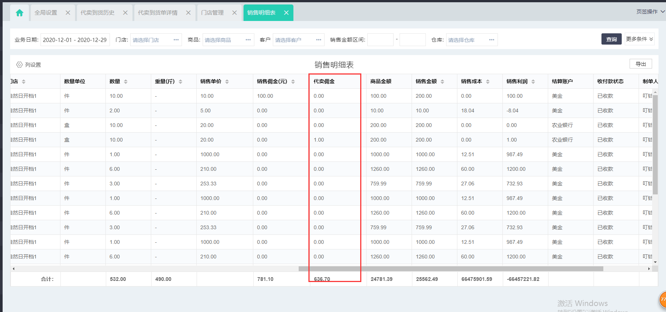The width and height of the screenshot is (666, 312).
Task: Click the 销售明细表 table title
Action: (x=334, y=65)
